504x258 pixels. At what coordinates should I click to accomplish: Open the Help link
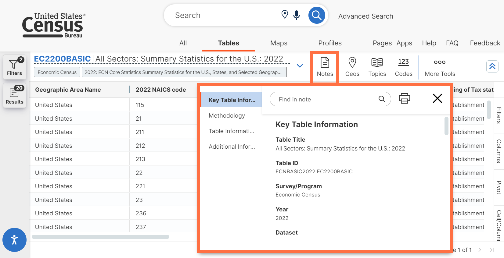(x=429, y=43)
